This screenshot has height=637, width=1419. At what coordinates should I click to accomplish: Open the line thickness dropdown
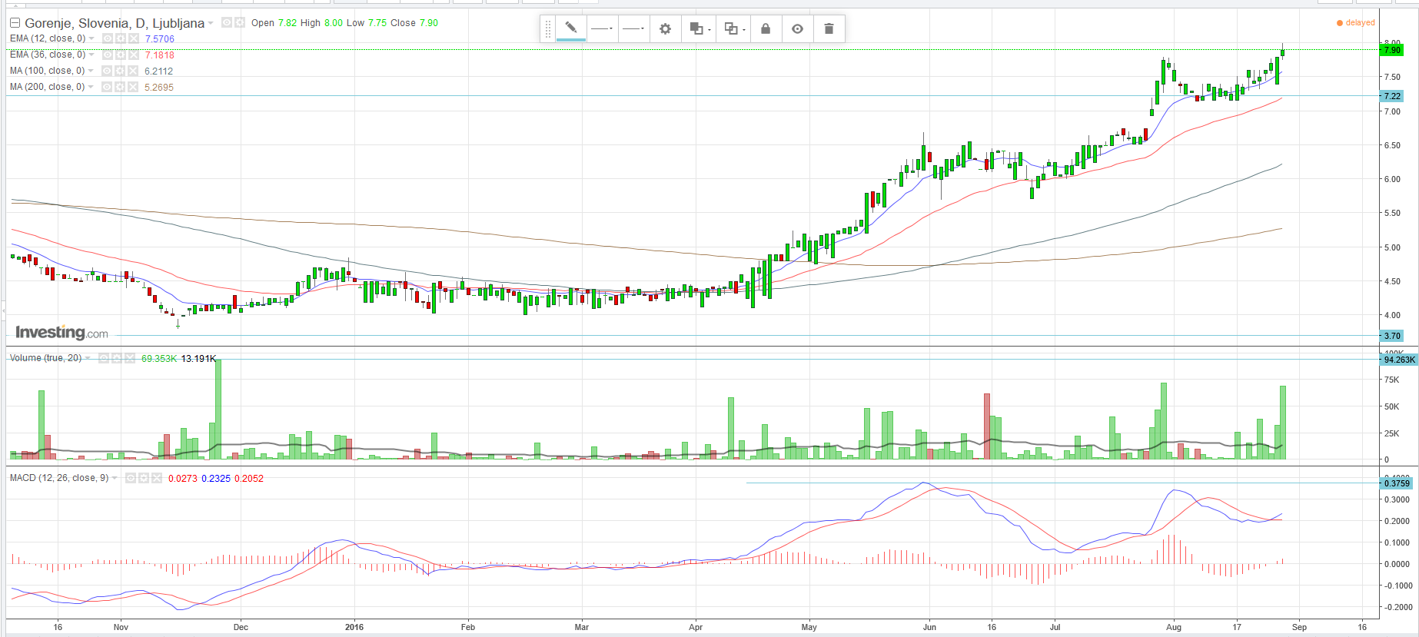click(634, 28)
